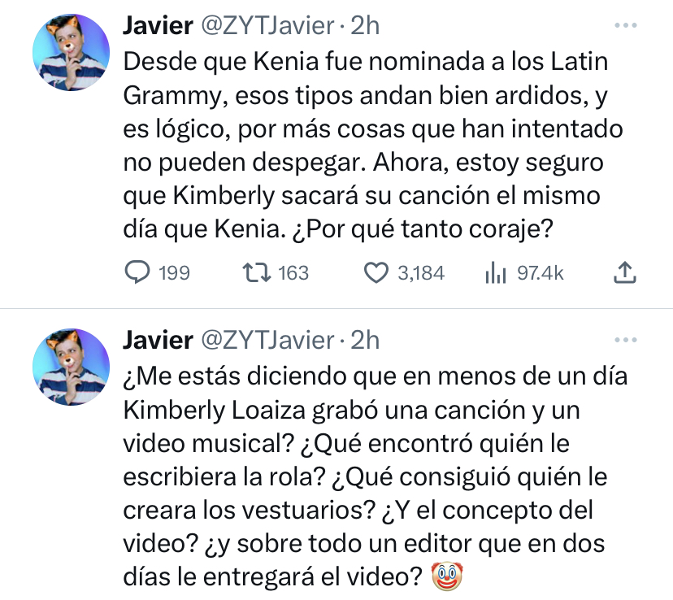Screen dimensions: 673x600
Task: Click the Javier display name on second tweet
Action: pyautogui.click(x=158, y=339)
